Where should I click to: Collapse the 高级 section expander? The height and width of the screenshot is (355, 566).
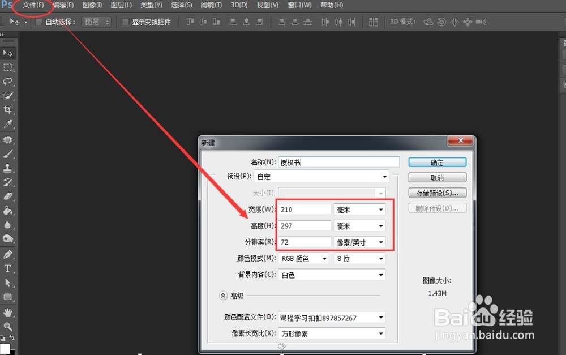[223, 296]
